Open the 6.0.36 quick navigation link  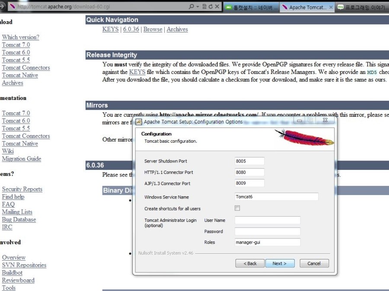131,29
